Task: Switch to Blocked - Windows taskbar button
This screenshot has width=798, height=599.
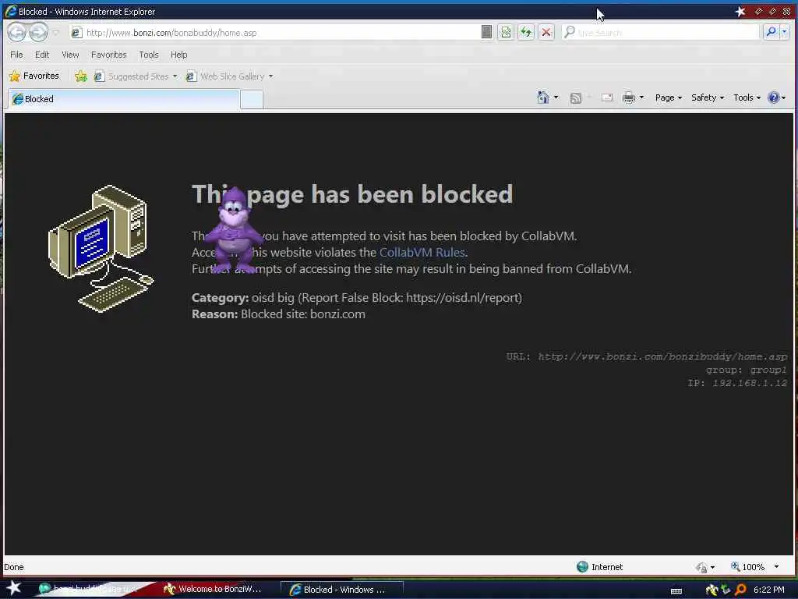Action: click(341, 590)
